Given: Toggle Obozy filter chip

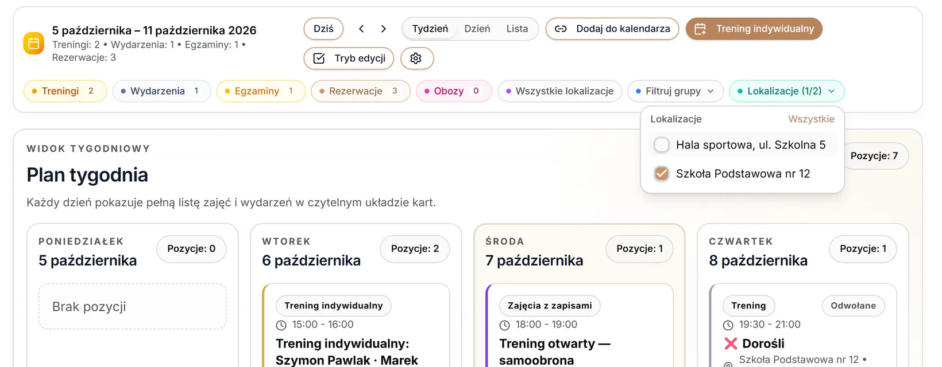Looking at the screenshot, I should click(454, 91).
